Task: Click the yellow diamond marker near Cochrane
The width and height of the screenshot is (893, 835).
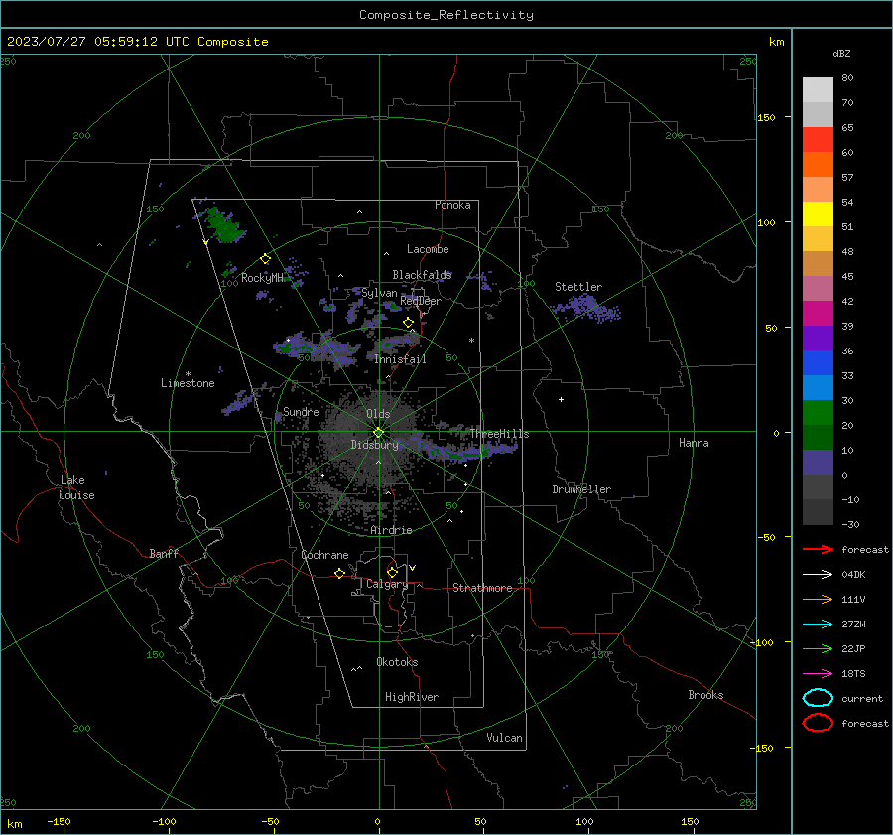Action: [x=340, y=574]
